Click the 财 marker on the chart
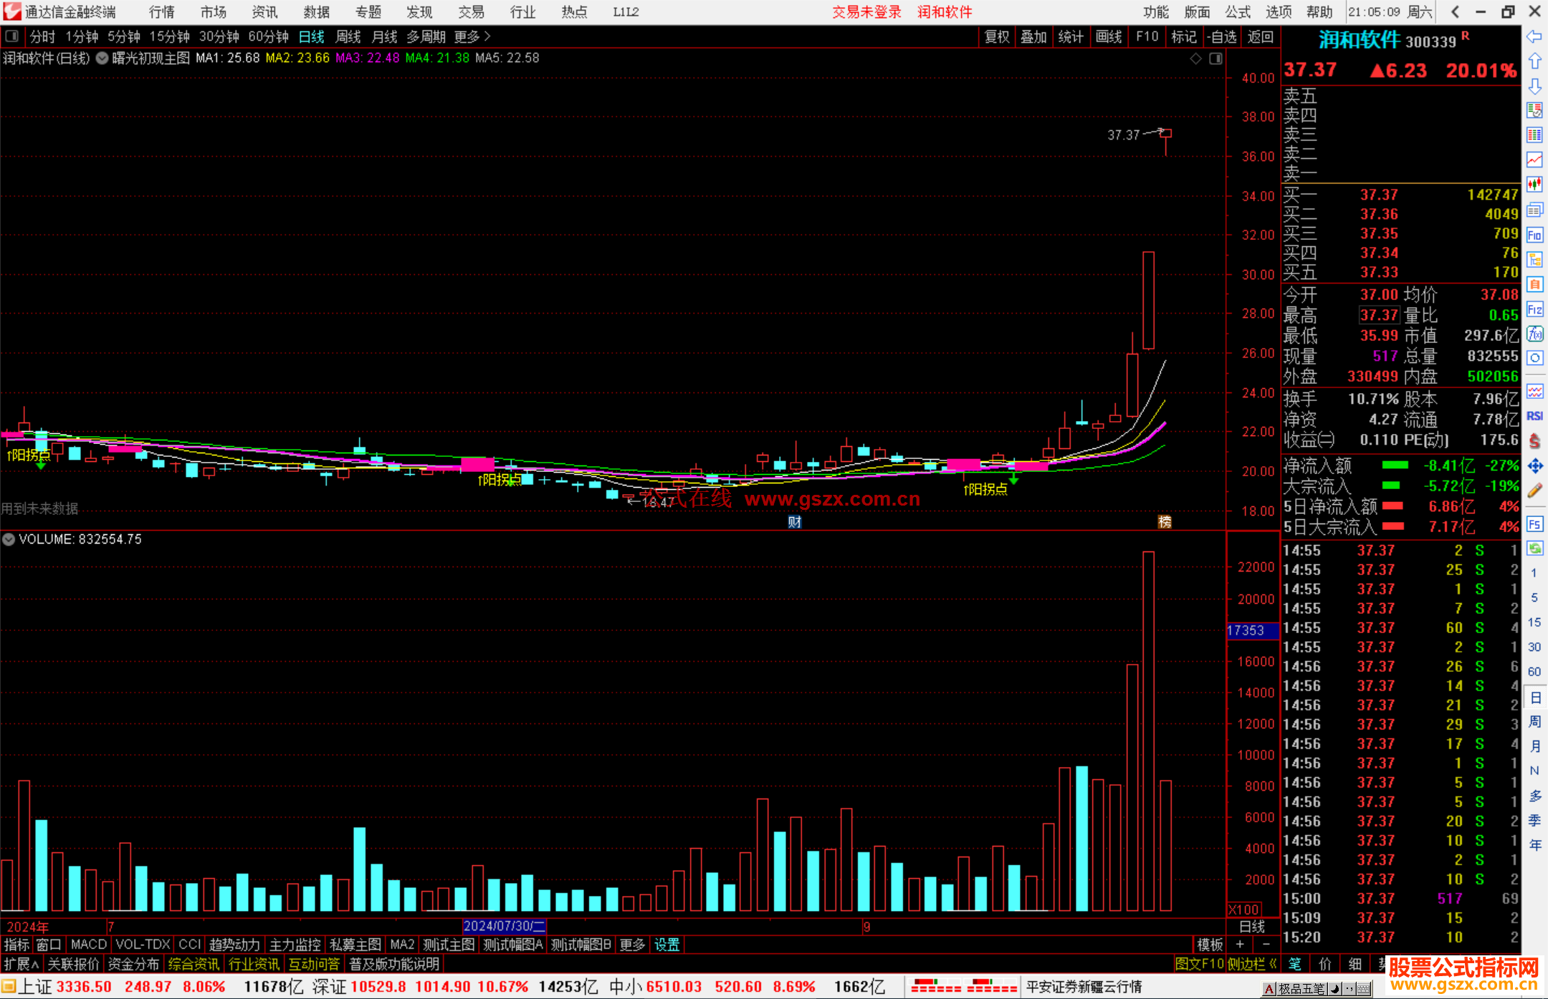This screenshot has width=1548, height=999. coord(795,522)
